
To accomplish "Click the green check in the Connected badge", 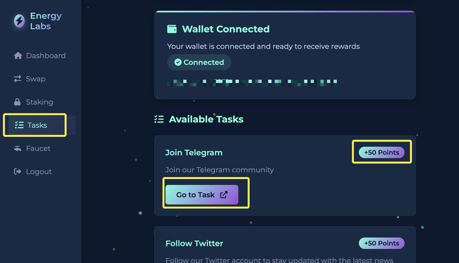I will pyautogui.click(x=178, y=62).
